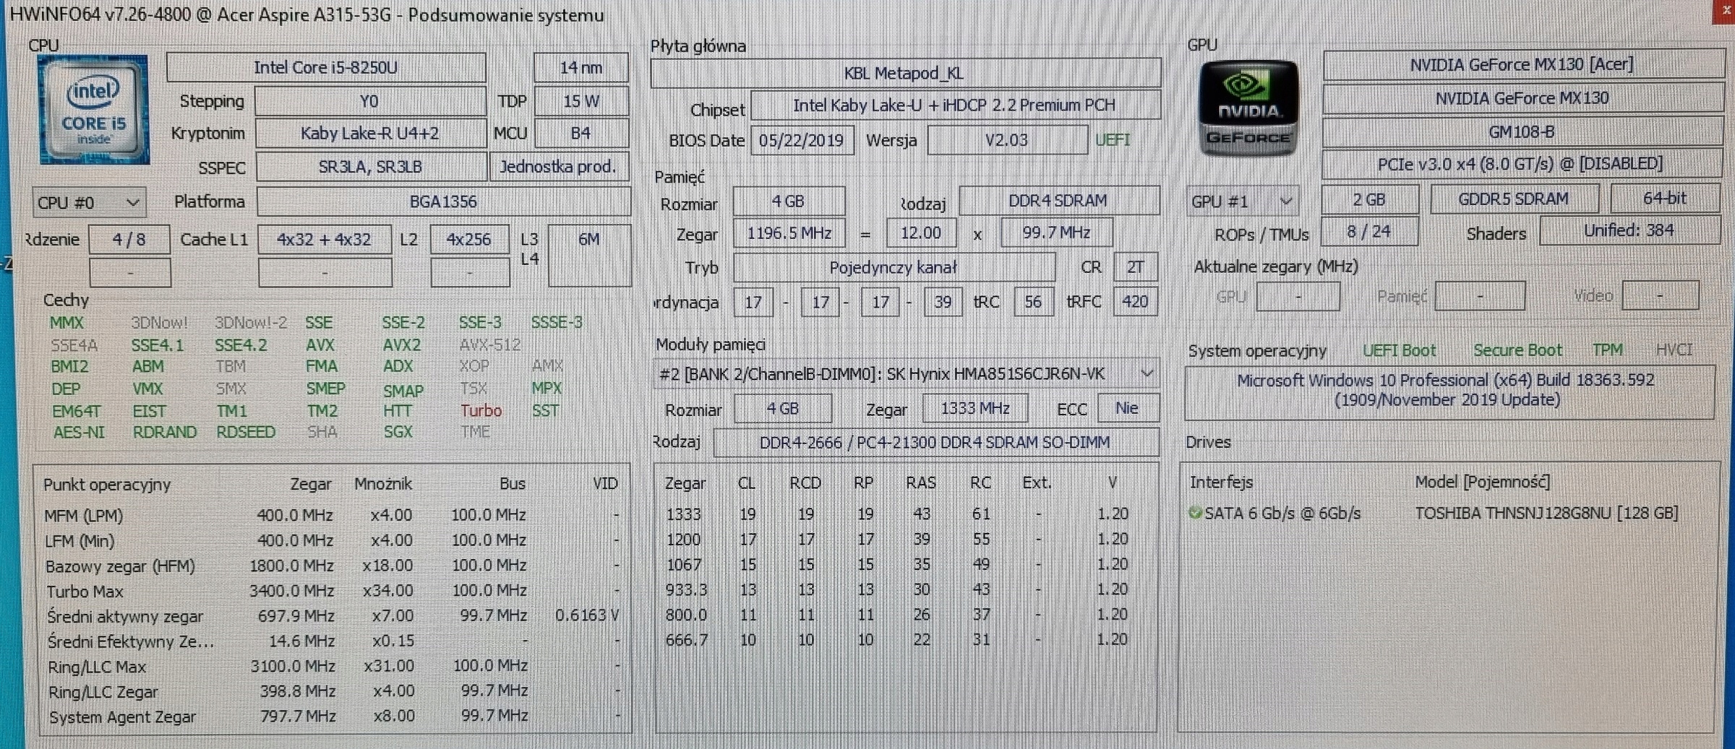Click the GM108-B GPU chip field
The height and width of the screenshot is (749, 1735).
pyautogui.click(x=1523, y=131)
